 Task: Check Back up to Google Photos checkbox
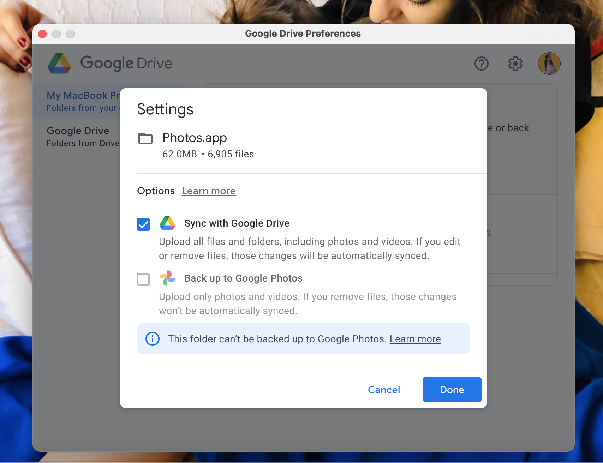tap(143, 279)
